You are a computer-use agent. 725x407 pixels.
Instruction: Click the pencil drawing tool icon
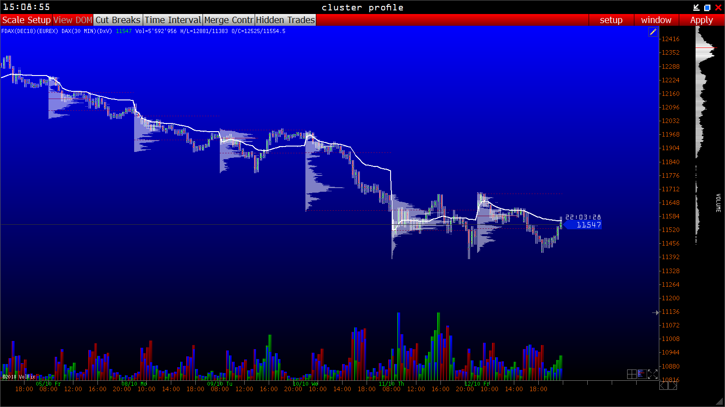click(x=653, y=32)
